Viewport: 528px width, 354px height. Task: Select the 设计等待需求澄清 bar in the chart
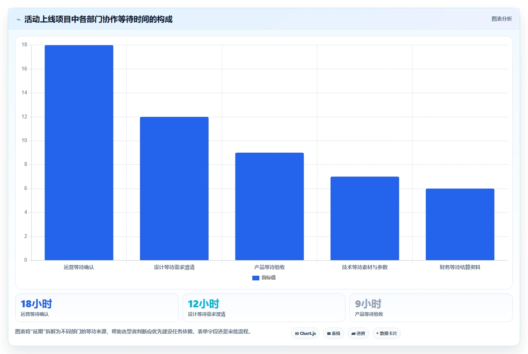tap(174, 188)
